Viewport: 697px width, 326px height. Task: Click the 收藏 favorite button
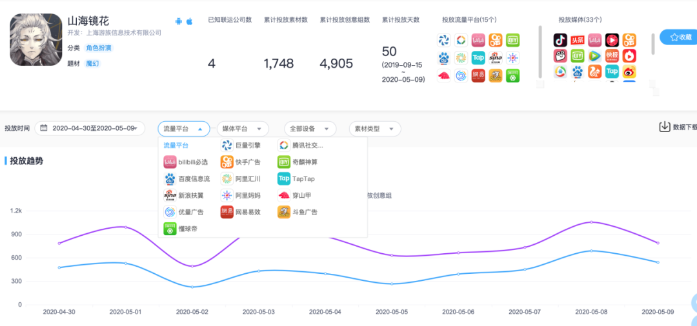678,37
